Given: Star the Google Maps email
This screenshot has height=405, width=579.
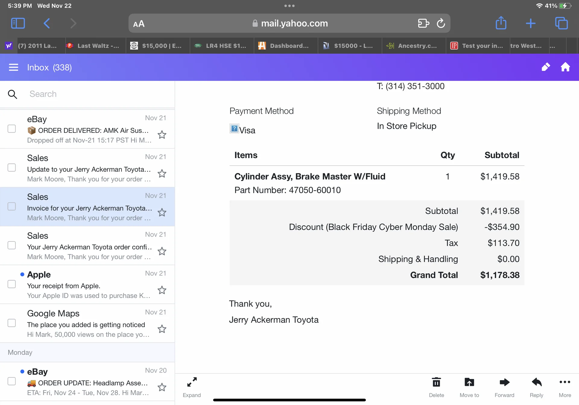Looking at the screenshot, I should tap(162, 329).
